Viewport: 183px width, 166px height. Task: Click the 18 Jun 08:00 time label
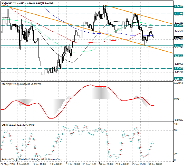click(106, 164)
